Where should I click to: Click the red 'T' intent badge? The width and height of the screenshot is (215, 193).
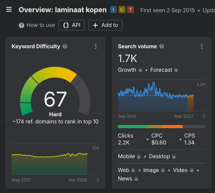pos(131,10)
